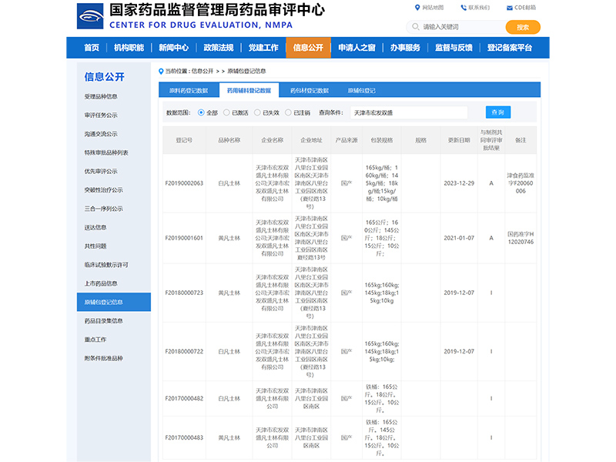Choose the 已失效 radio option

pyautogui.click(x=257, y=112)
